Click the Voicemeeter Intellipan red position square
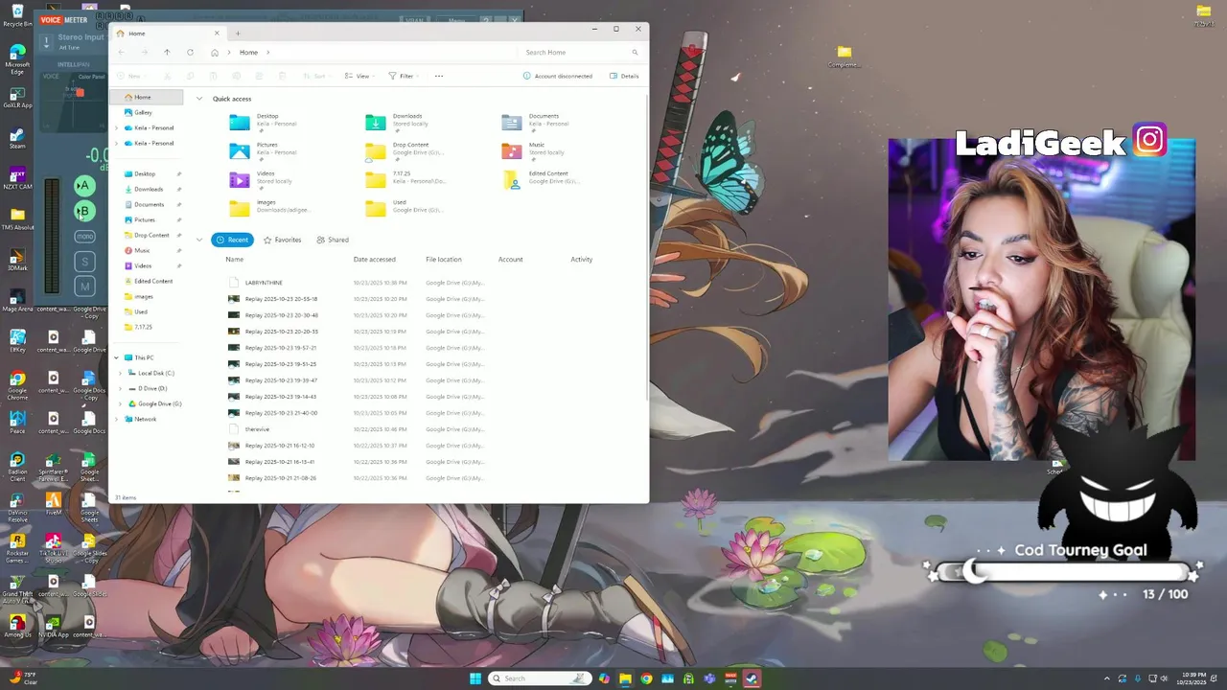The image size is (1227, 690). click(80, 93)
